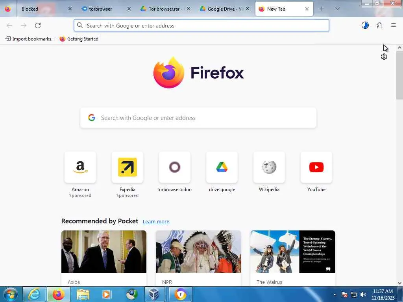403x302 pixels.
Task: Close the Tor browser.rar tab
Action: click(189, 9)
